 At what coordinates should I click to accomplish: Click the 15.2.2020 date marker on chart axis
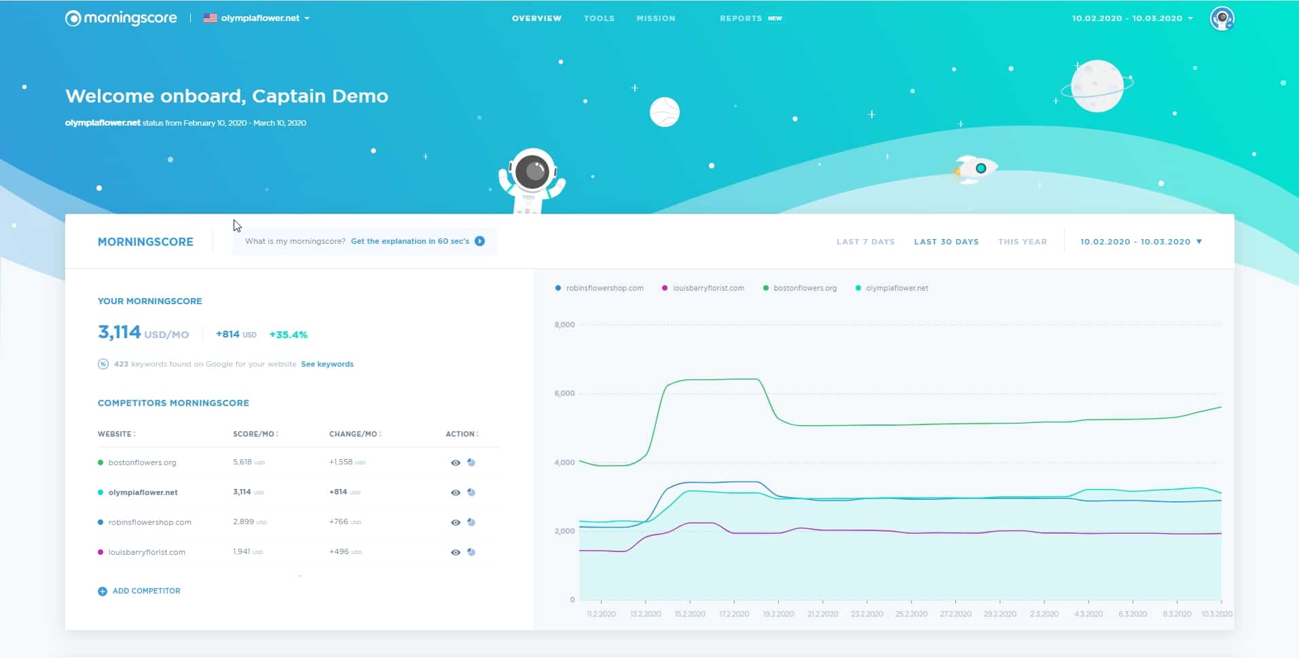pyautogui.click(x=689, y=614)
